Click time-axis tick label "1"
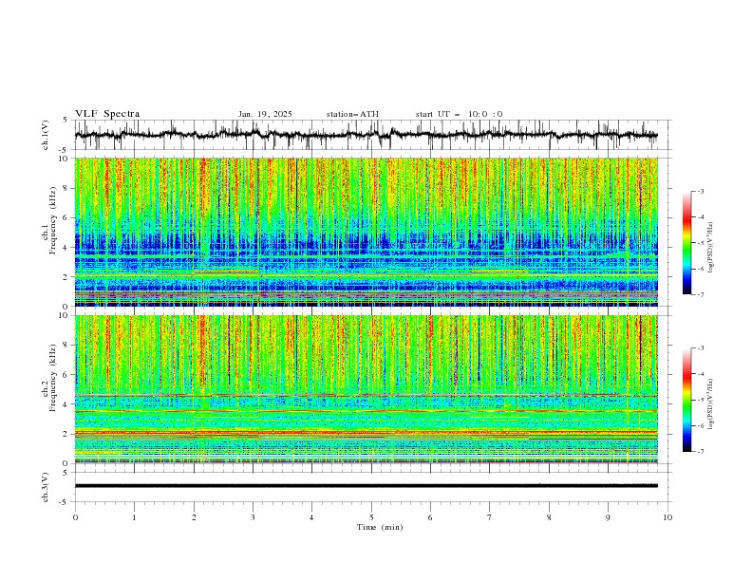This screenshot has width=752, height=581. [x=134, y=517]
